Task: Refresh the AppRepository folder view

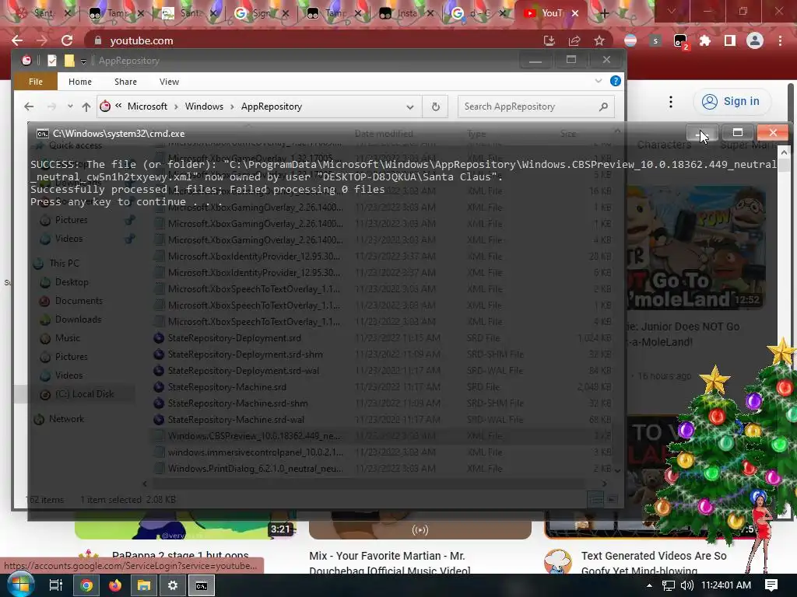Action: pos(436,106)
